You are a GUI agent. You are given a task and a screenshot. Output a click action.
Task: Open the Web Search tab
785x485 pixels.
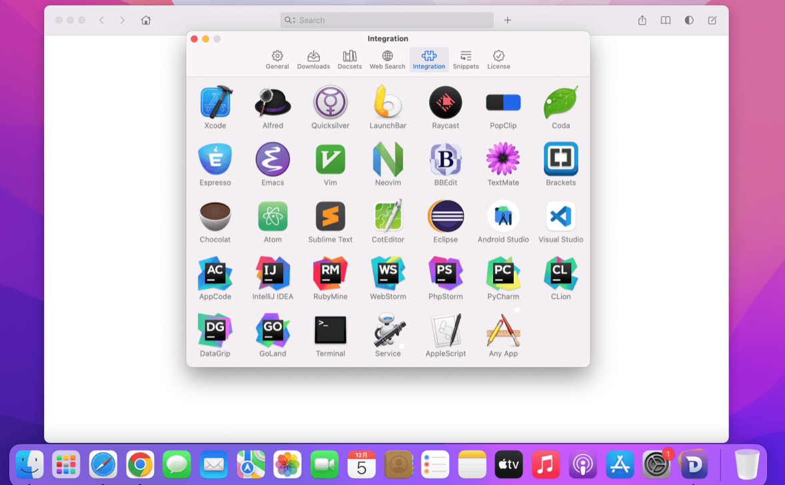tap(387, 59)
